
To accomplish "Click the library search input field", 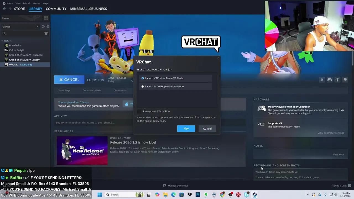I will 24,33.
